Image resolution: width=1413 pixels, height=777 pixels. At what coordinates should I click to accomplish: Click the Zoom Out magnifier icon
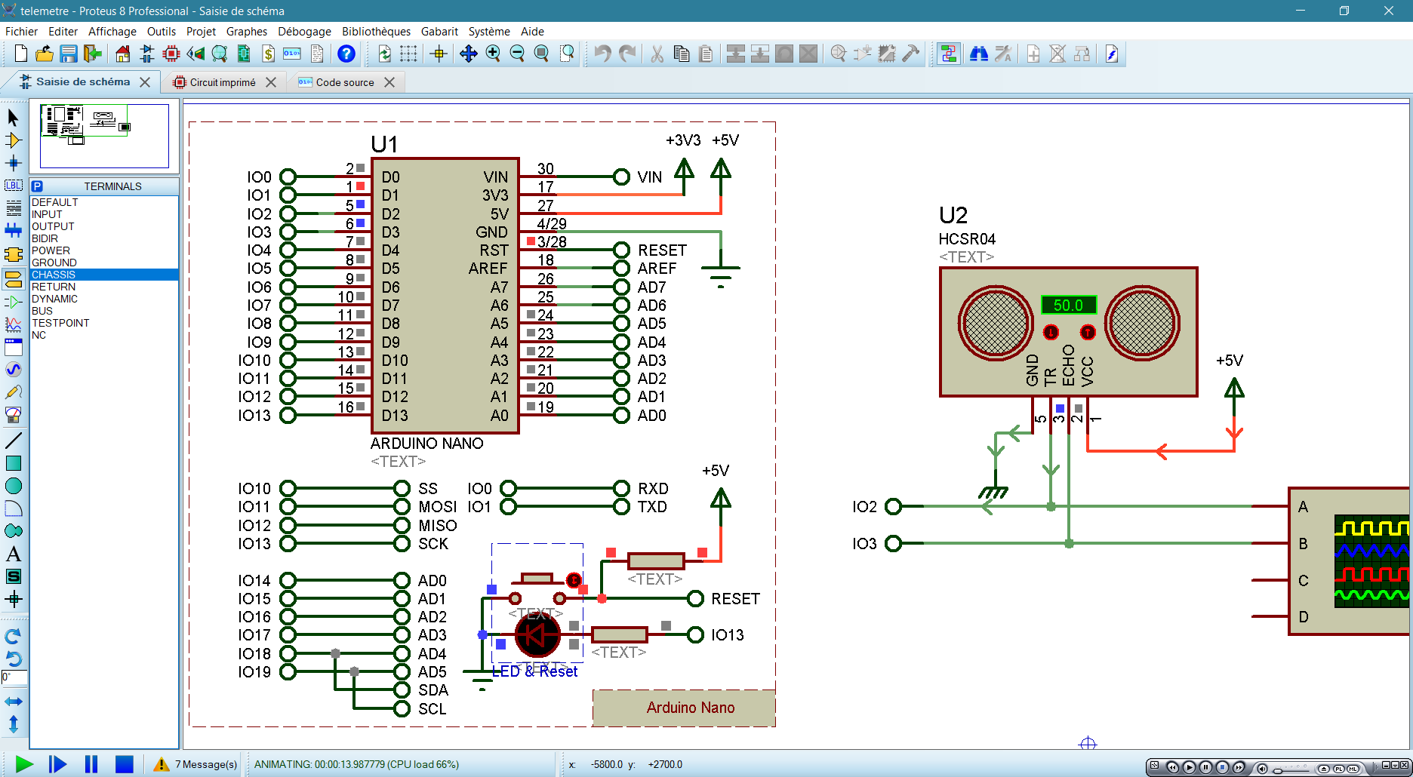(517, 54)
